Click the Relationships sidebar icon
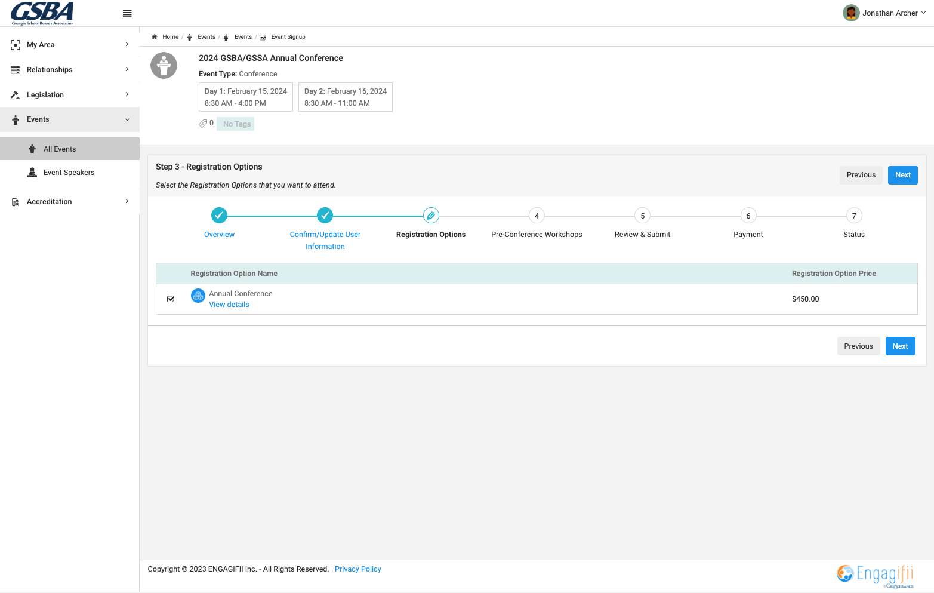 coord(16,70)
